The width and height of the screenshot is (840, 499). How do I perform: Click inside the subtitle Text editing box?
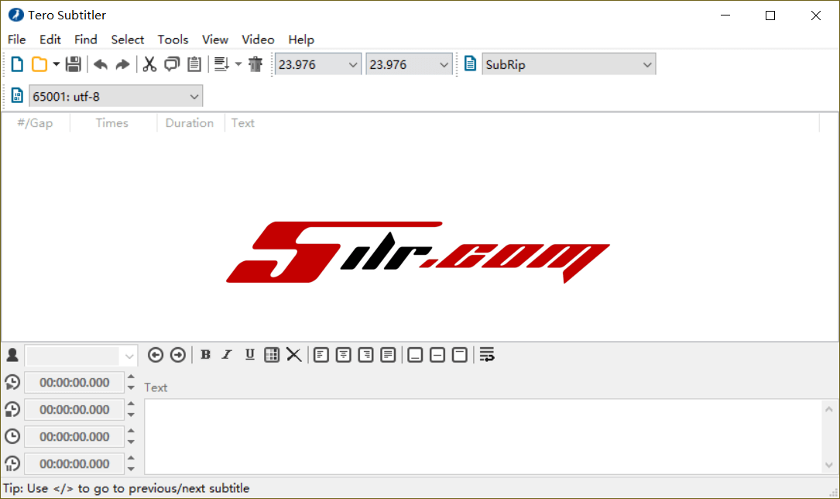coord(482,436)
